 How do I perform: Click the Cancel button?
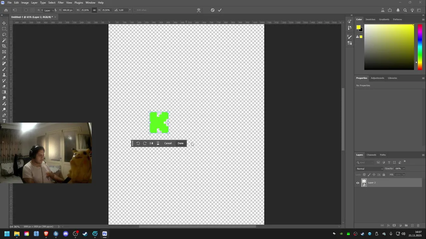coord(168,143)
